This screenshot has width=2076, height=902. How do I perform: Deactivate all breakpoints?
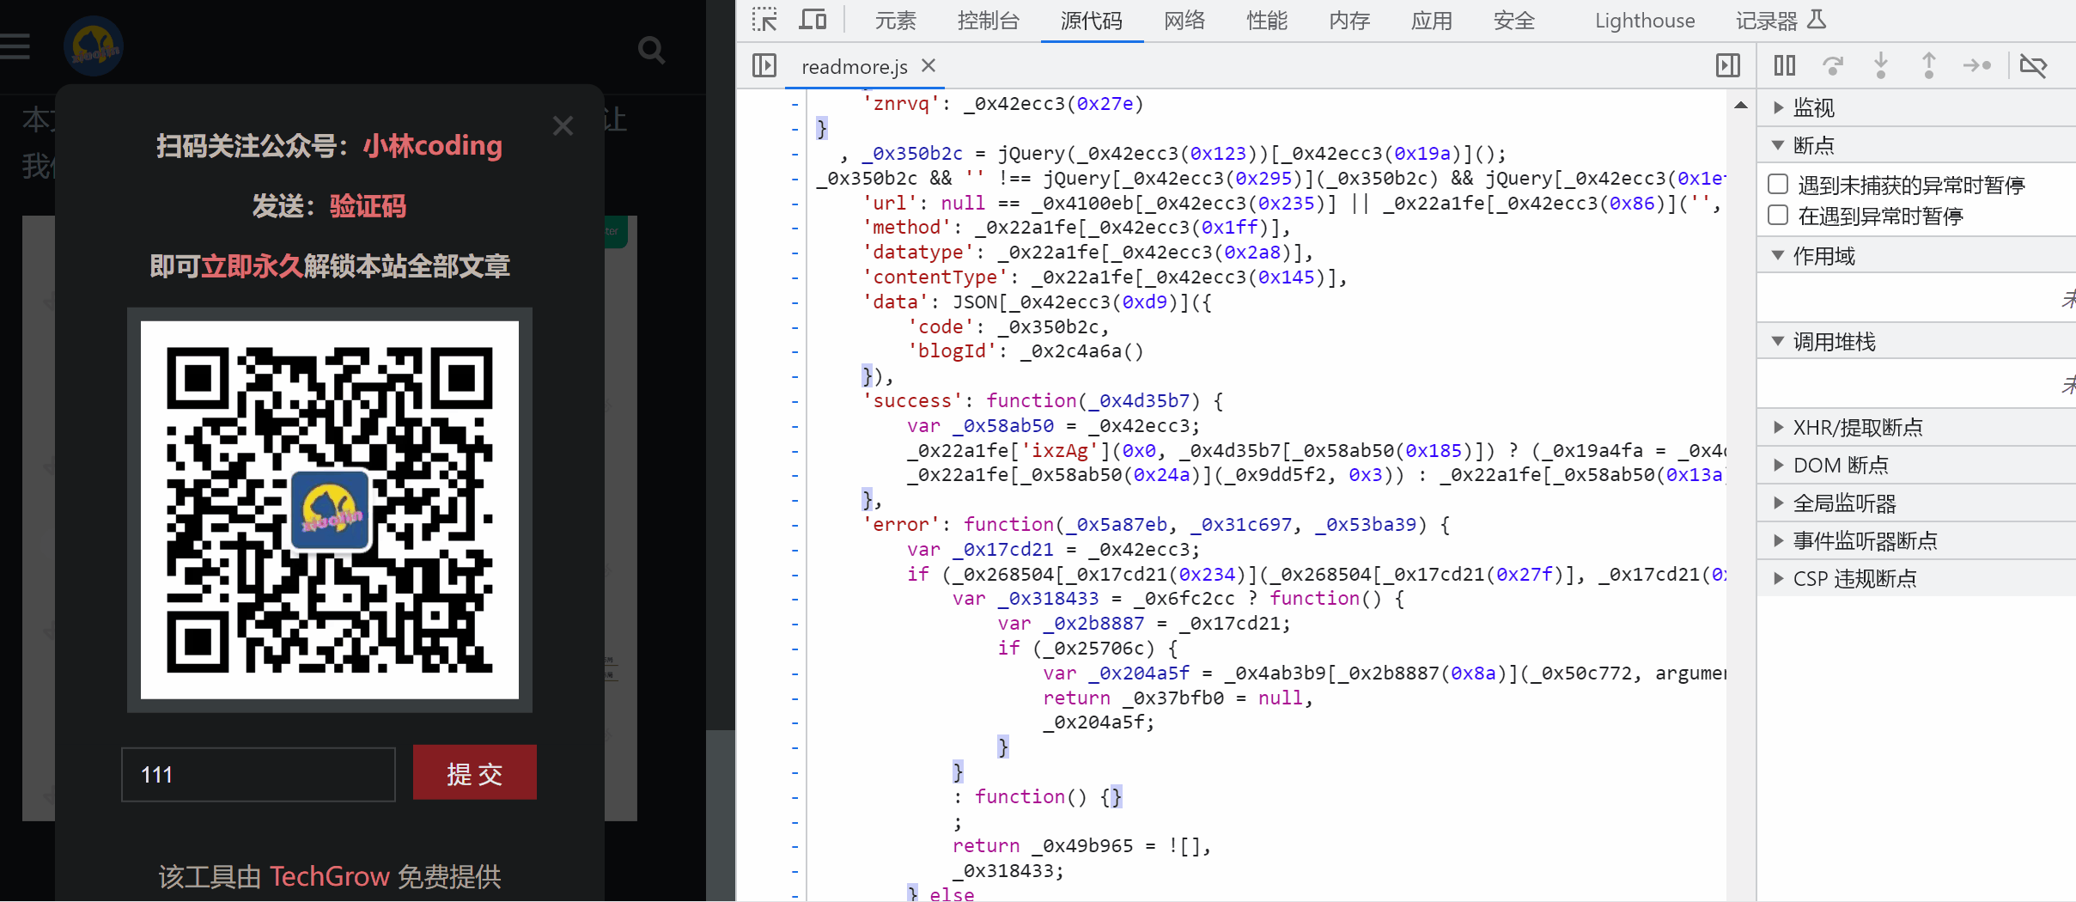(2034, 65)
